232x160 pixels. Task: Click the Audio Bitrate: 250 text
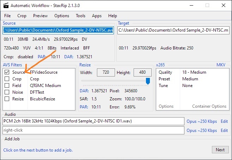tap(177, 48)
